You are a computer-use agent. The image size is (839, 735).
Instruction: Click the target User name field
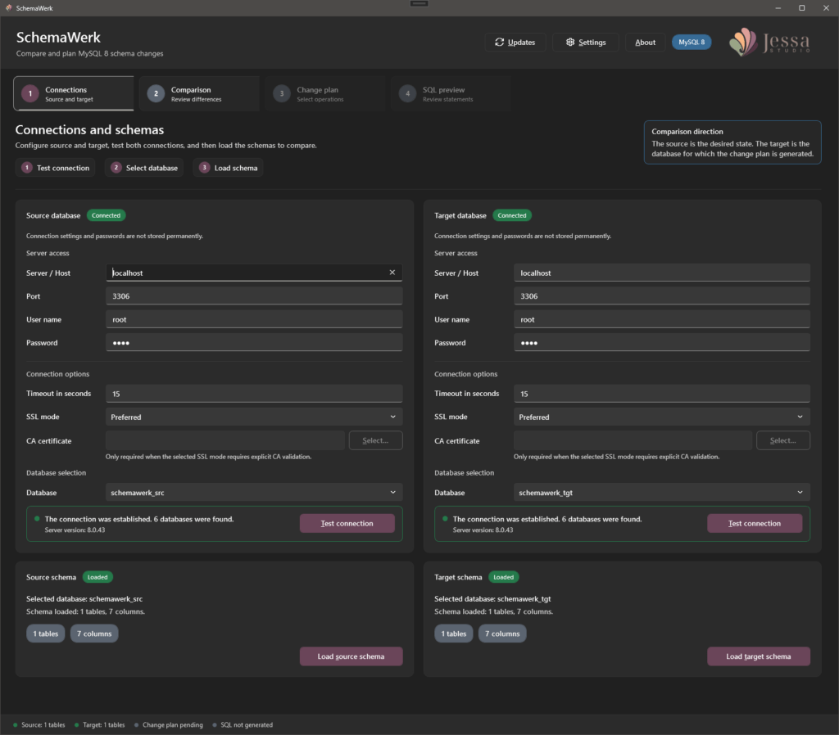[662, 319]
